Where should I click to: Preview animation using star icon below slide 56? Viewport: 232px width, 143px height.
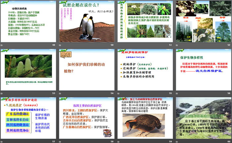[177, 94]
